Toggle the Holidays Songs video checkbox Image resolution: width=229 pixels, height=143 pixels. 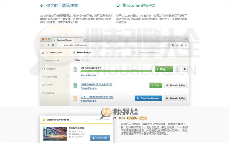coord(44,128)
